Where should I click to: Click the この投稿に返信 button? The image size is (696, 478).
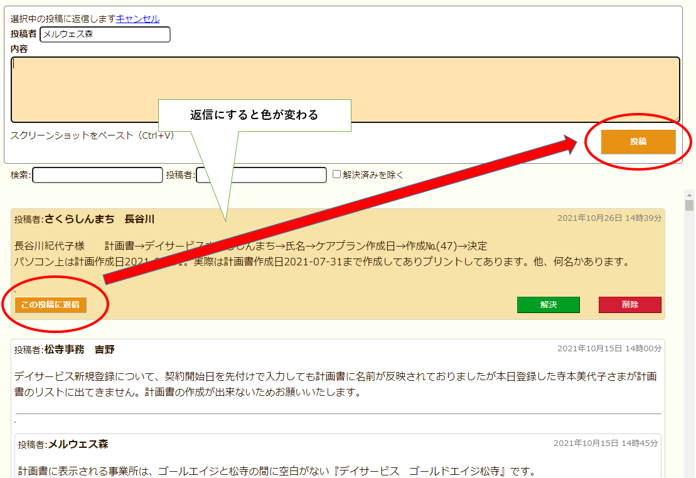(x=51, y=305)
